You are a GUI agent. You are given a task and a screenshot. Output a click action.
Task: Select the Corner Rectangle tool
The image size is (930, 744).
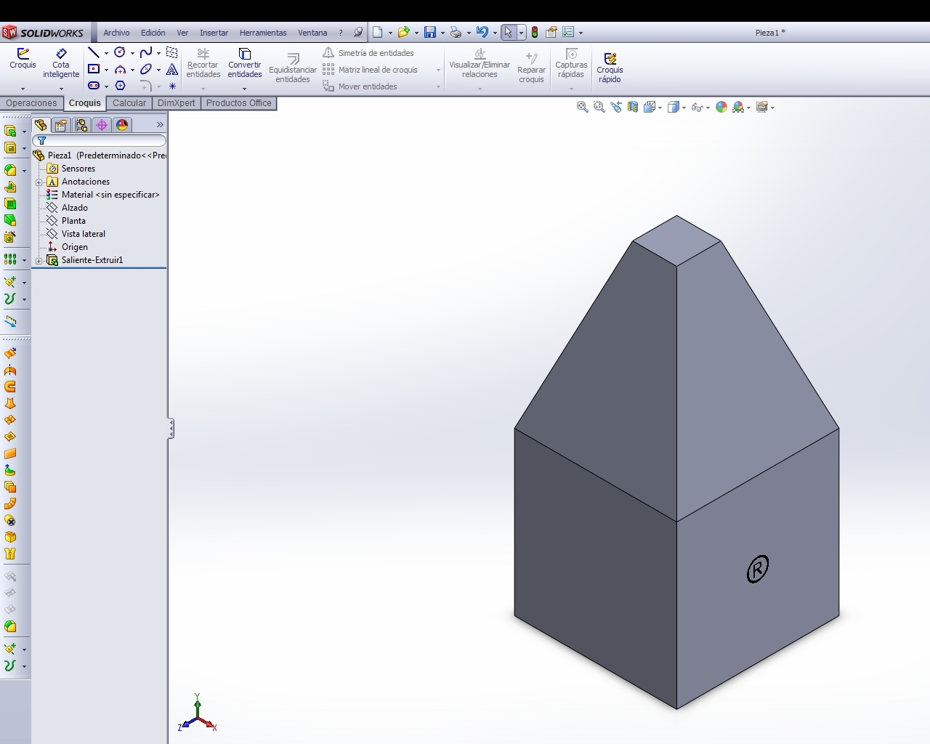point(94,69)
